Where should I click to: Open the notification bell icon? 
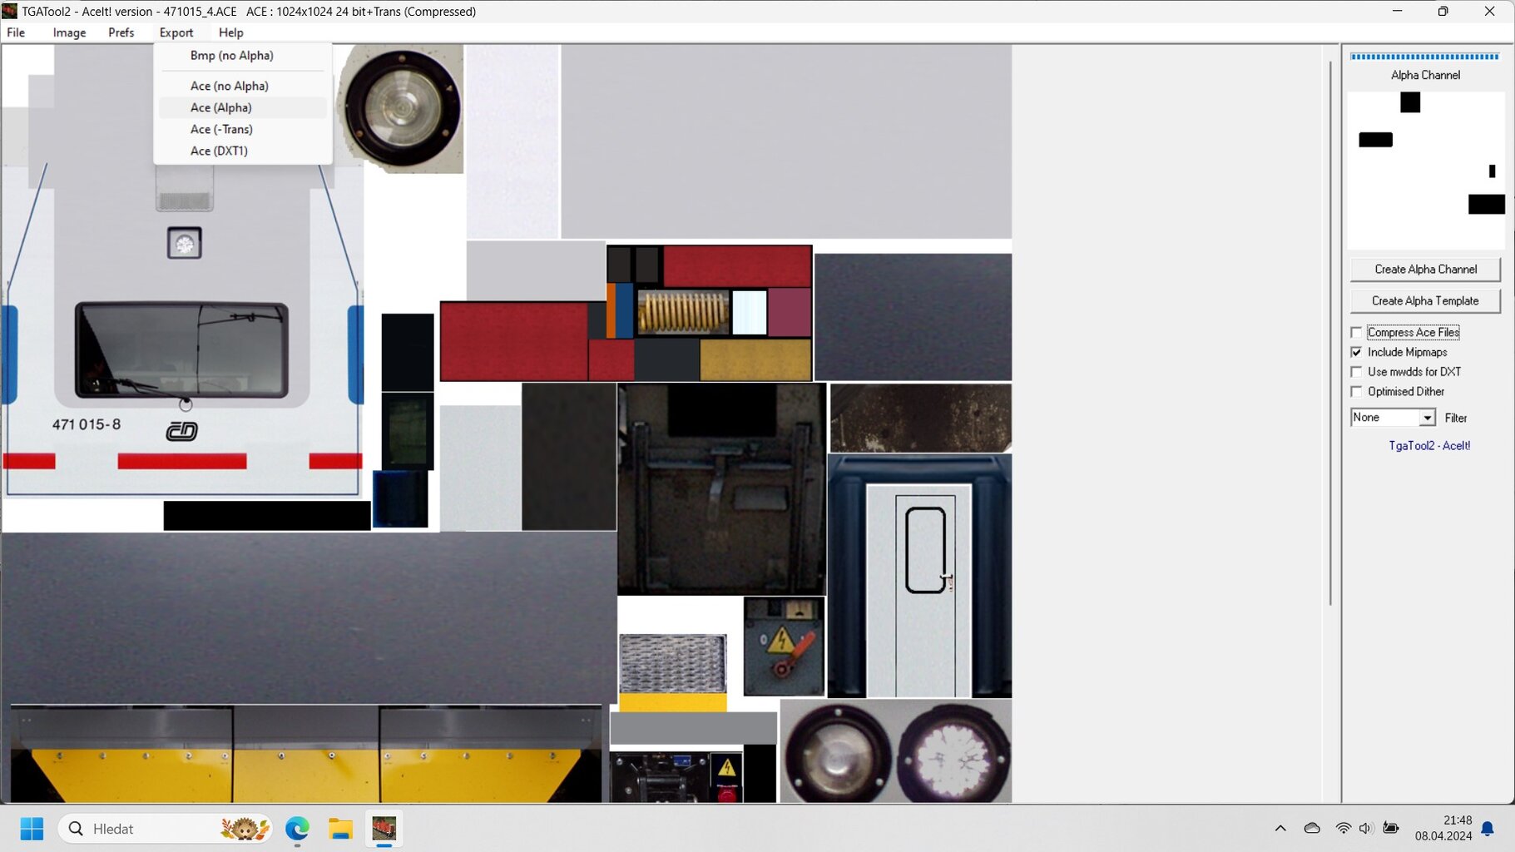pos(1488,829)
